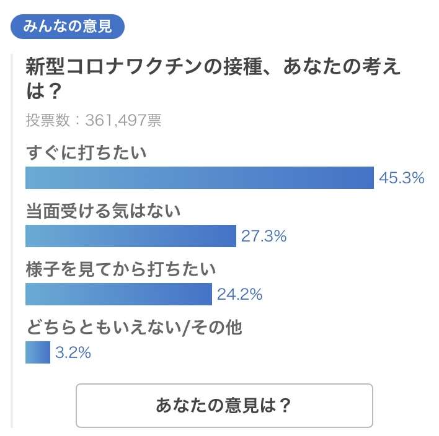Click the 様子を見てから打ちたい option label
Screen dimensions: 439x436
[121, 269]
